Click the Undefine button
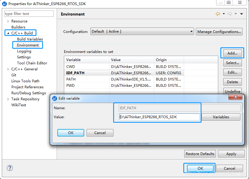249x179 pixels. 232,91
